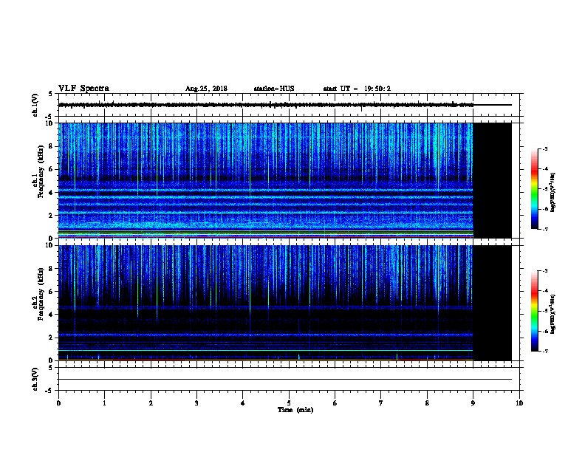Screen dimensions: 585x452
Task: Click the "ch.3(V)" axis label
Action: coord(35,379)
